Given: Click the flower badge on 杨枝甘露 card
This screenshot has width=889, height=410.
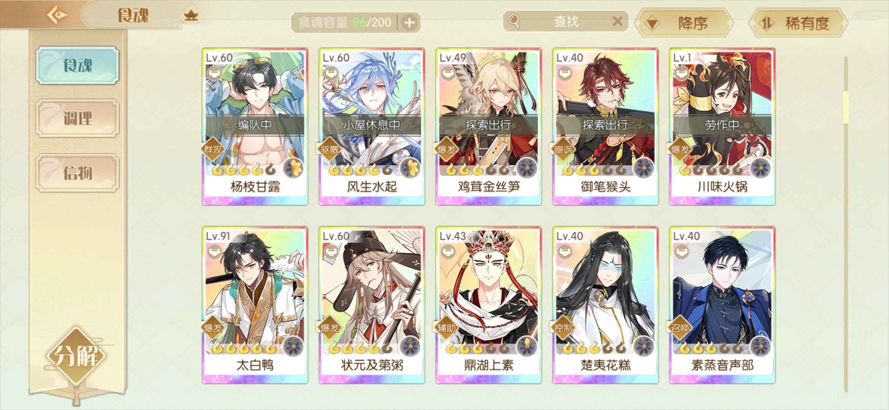Looking at the screenshot, I should 293,168.
